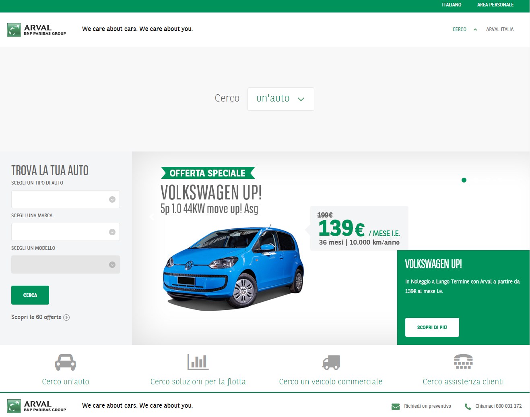Open the 'un'auto' Cerco selector

[x=280, y=99]
